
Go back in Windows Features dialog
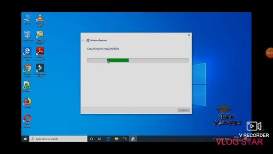(x=83, y=40)
